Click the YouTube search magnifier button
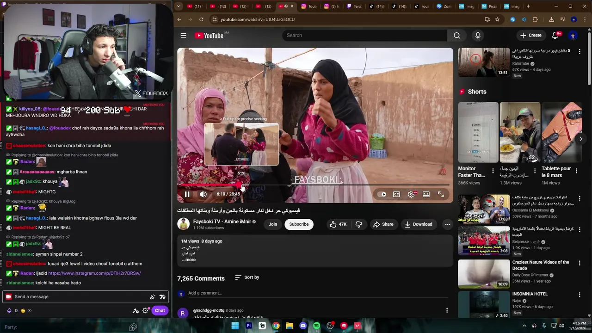592x333 pixels. pos(457,36)
